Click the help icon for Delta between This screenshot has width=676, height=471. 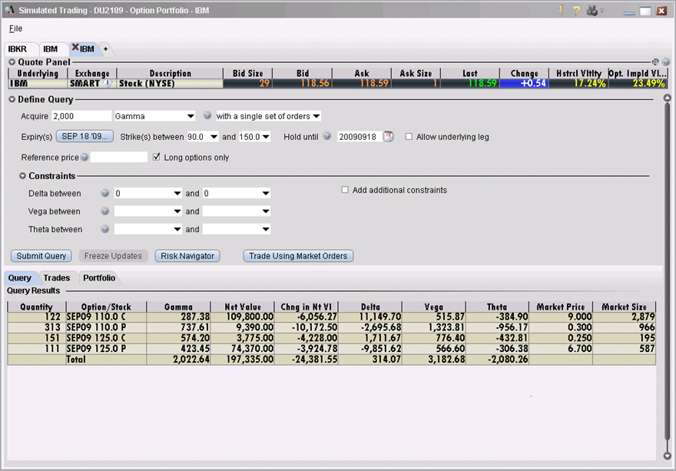[104, 193]
